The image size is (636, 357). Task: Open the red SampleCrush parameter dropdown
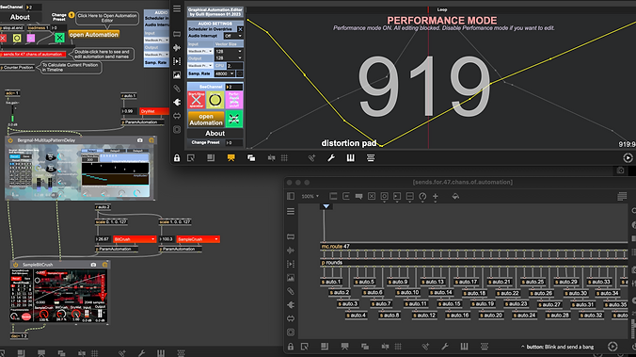(198, 239)
